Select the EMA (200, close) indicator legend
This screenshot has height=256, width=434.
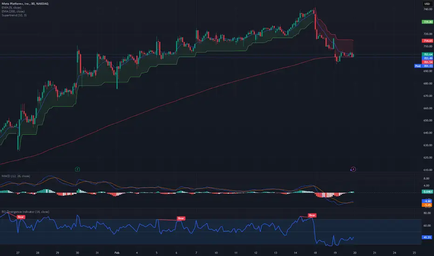point(13,11)
